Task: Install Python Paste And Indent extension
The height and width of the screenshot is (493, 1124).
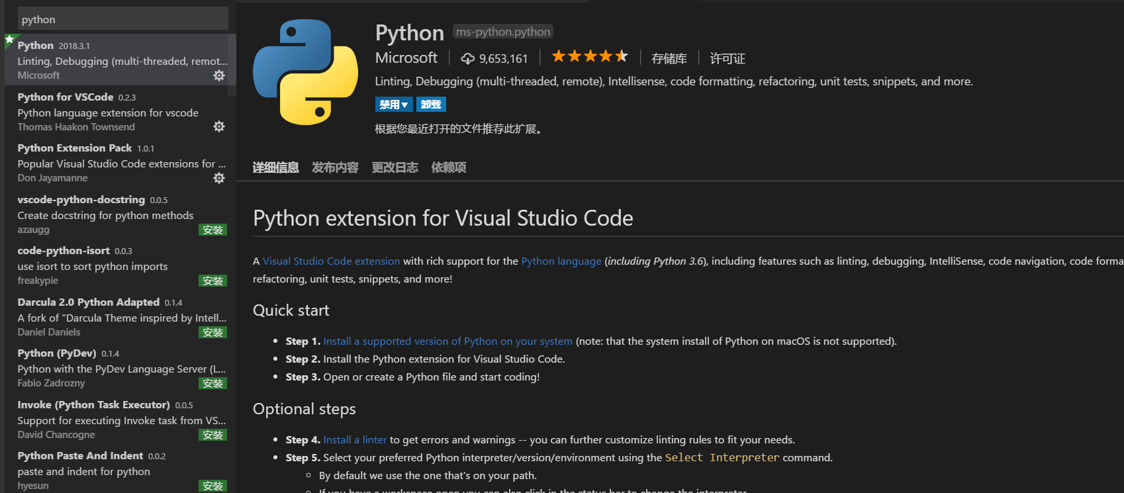Action: pos(212,486)
